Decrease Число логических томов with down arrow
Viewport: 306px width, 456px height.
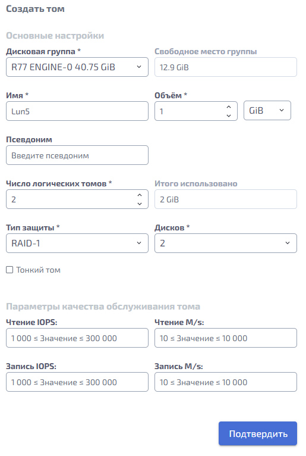pos(140,204)
